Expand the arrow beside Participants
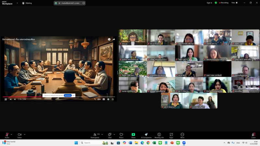 pyautogui.click(x=102, y=135)
